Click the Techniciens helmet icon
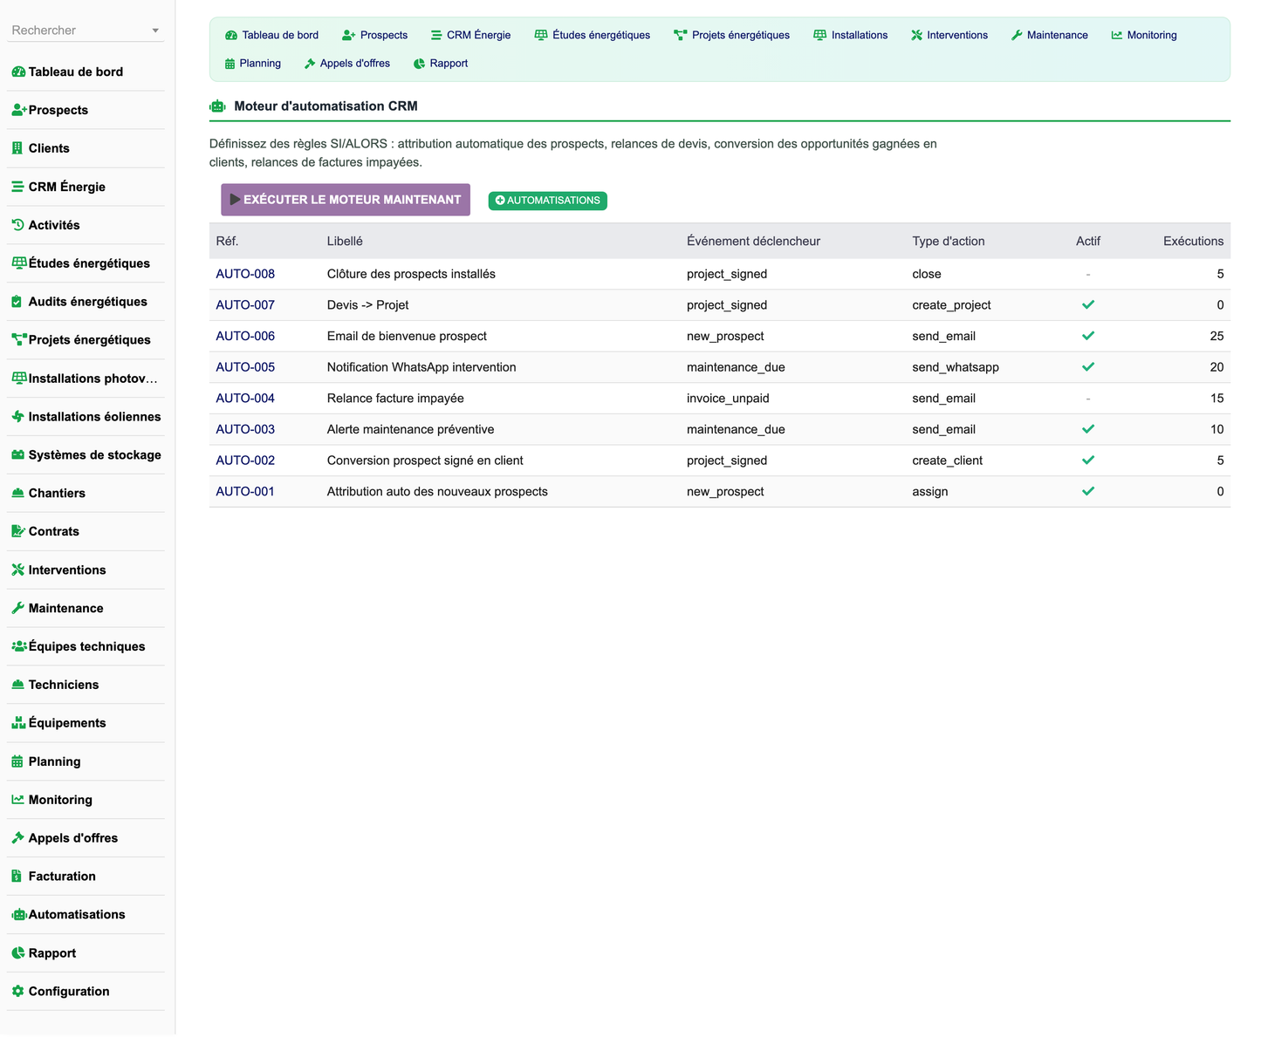The width and height of the screenshot is (1261, 1051). [17, 685]
